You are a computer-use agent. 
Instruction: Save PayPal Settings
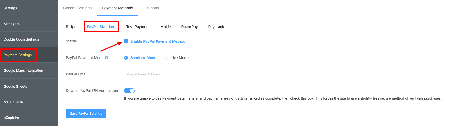[x=86, y=114]
